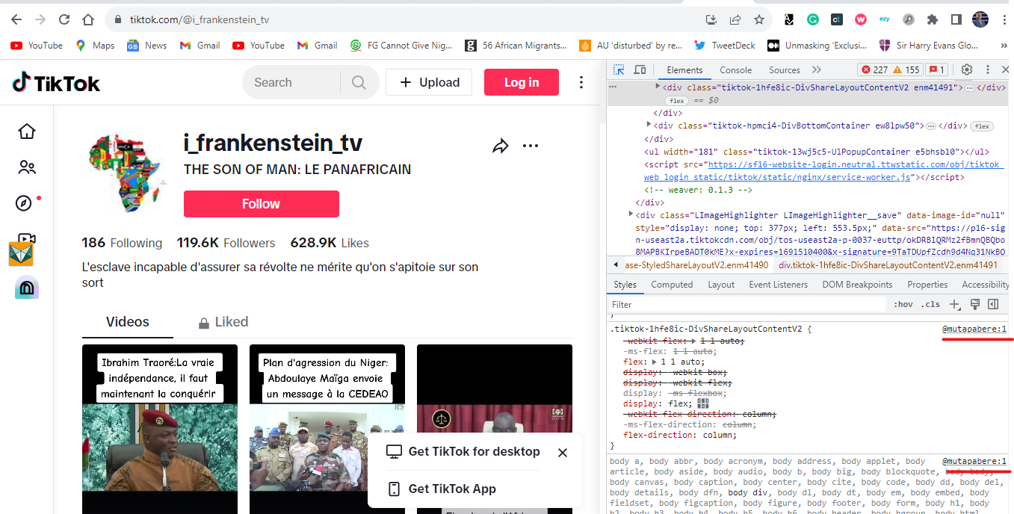
Task: Open the 227 errors counter
Action: pyautogui.click(x=874, y=69)
